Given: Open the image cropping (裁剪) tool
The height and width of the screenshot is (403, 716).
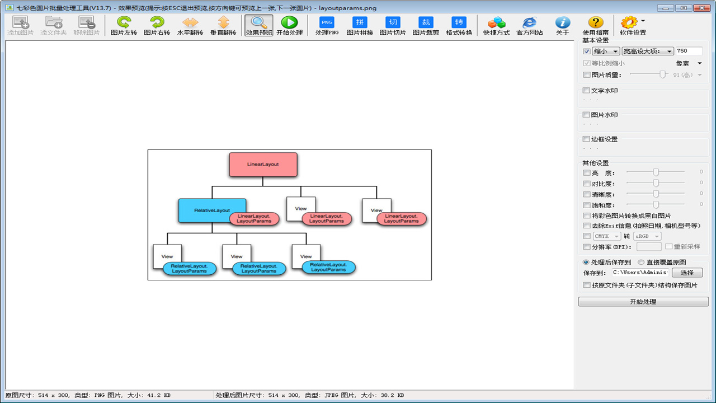Looking at the screenshot, I should 426,22.
